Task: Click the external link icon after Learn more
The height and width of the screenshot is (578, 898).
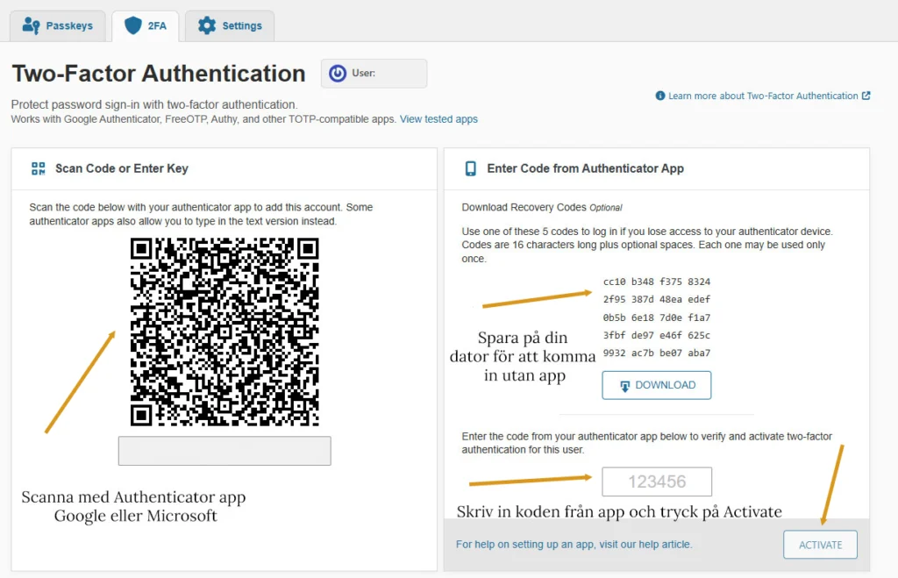Action: [866, 96]
